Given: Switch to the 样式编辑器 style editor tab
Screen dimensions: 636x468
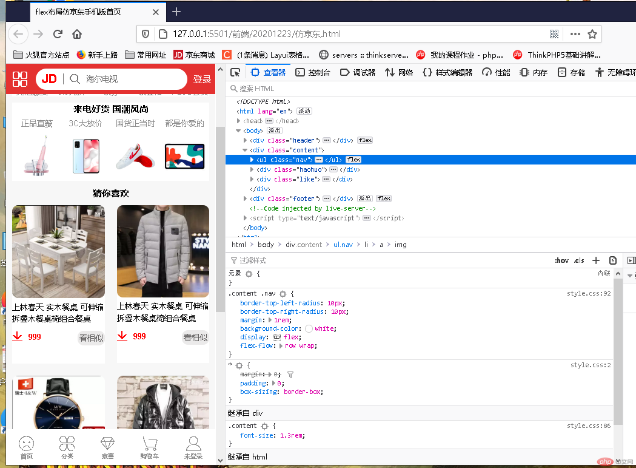Looking at the screenshot, I should click(447, 72).
